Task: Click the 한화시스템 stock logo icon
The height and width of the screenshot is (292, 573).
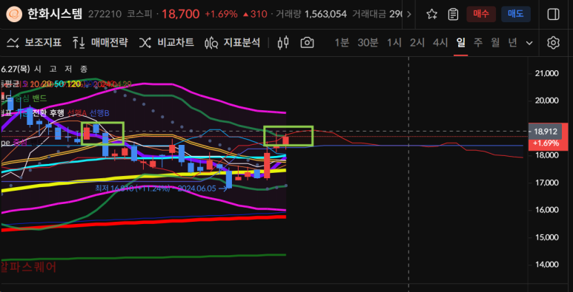Action: [x=15, y=15]
